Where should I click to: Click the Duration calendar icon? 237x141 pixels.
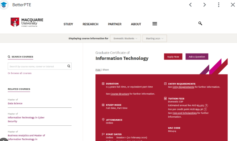103,84
